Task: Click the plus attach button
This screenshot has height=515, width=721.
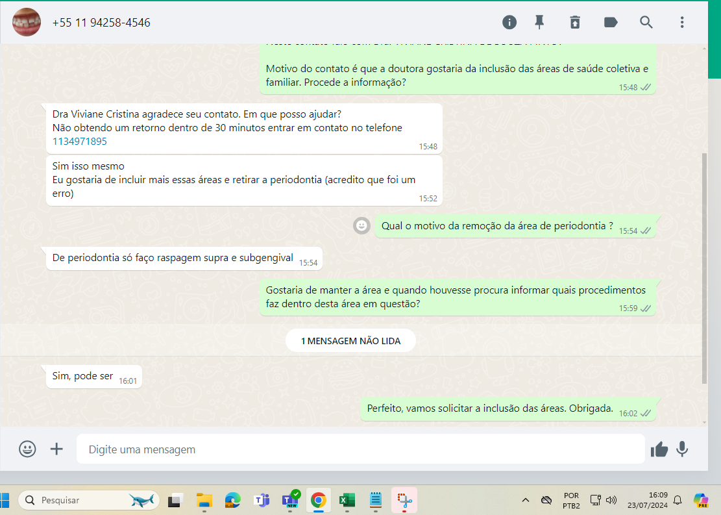Action: (56, 449)
